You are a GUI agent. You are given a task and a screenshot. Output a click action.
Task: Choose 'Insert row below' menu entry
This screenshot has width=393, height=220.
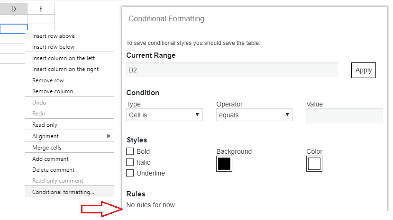click(53, 47)
